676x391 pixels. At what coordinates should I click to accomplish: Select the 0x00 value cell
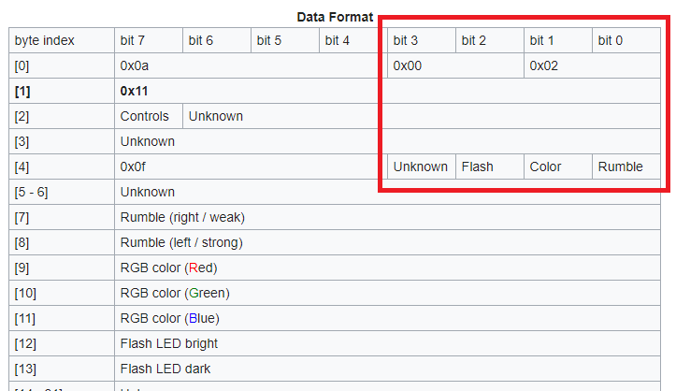point(410,65)
